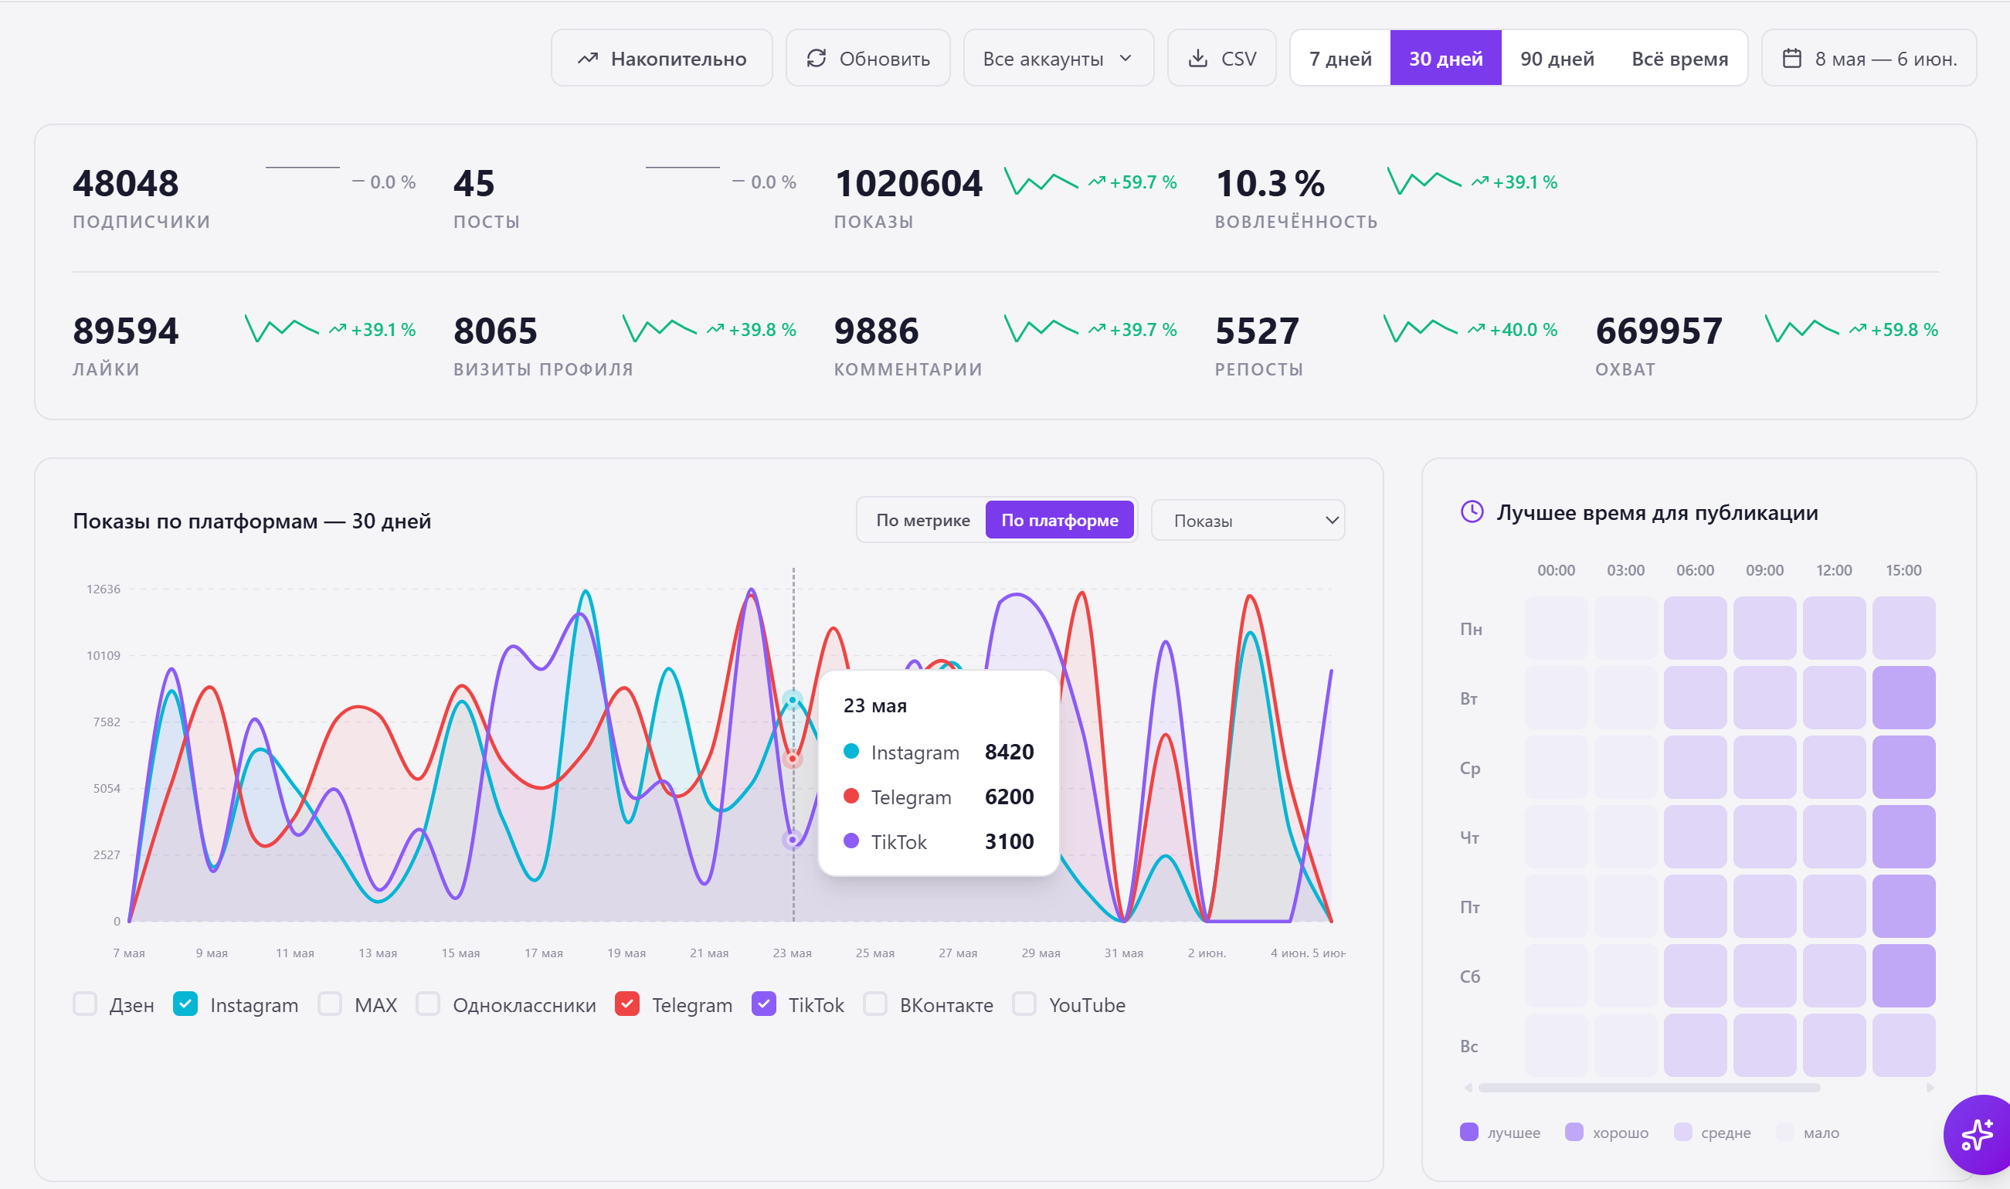The width and height of the screenshot is (2010, 1189).
Task: Click the 669957 Охват value
Action: [1659, 331]
